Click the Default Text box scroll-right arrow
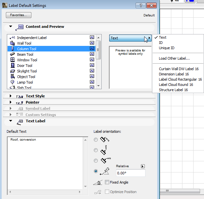 (x=80, y=192)
